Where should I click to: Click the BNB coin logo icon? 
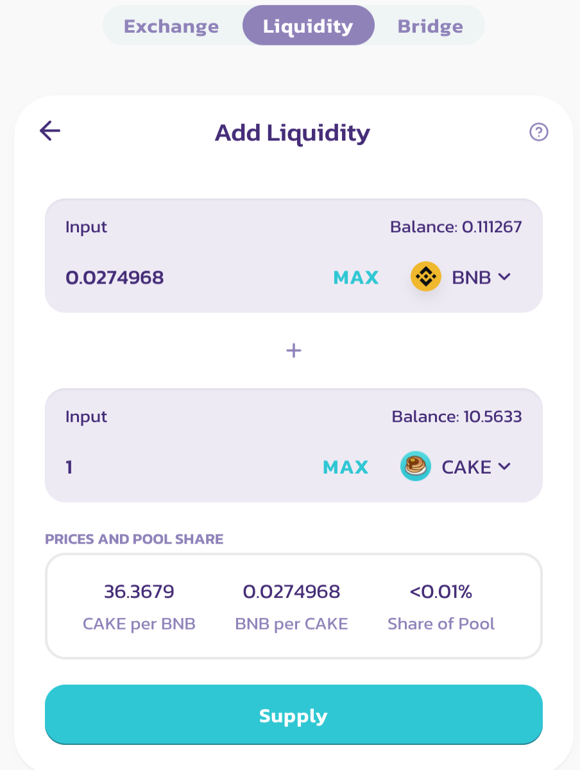pyautogui.click(x=425, y=277)
